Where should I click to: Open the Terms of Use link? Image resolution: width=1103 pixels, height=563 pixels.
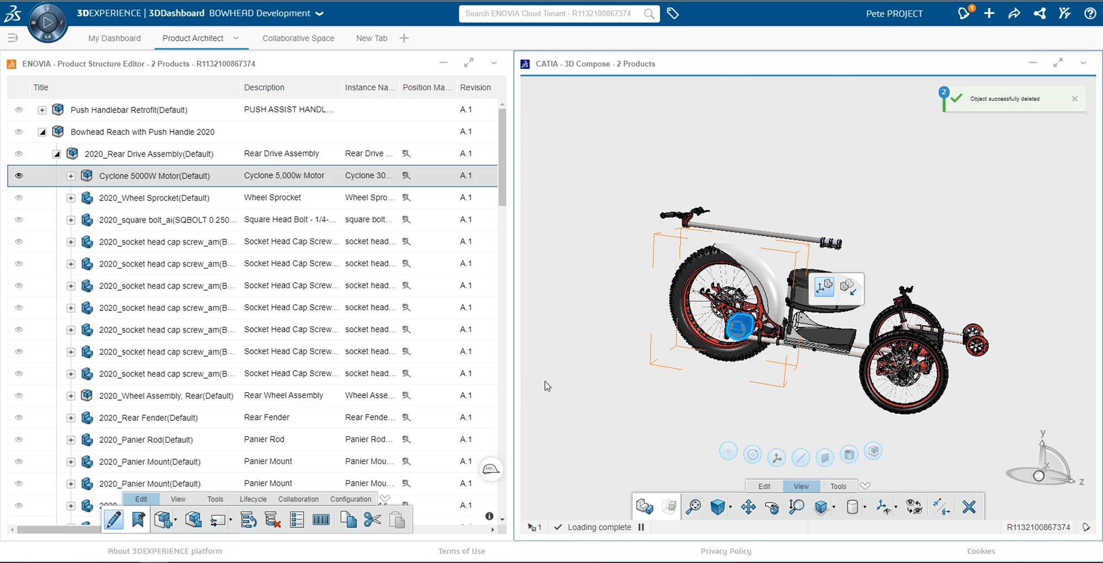[462, 551]
